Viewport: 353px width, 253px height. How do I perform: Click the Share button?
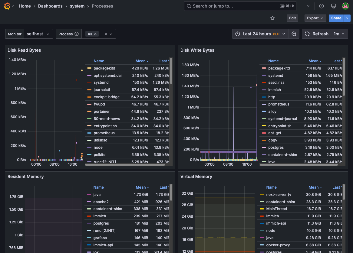[x=336, y=18]
